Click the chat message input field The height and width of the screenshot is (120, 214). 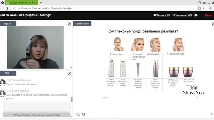[37, 107]
